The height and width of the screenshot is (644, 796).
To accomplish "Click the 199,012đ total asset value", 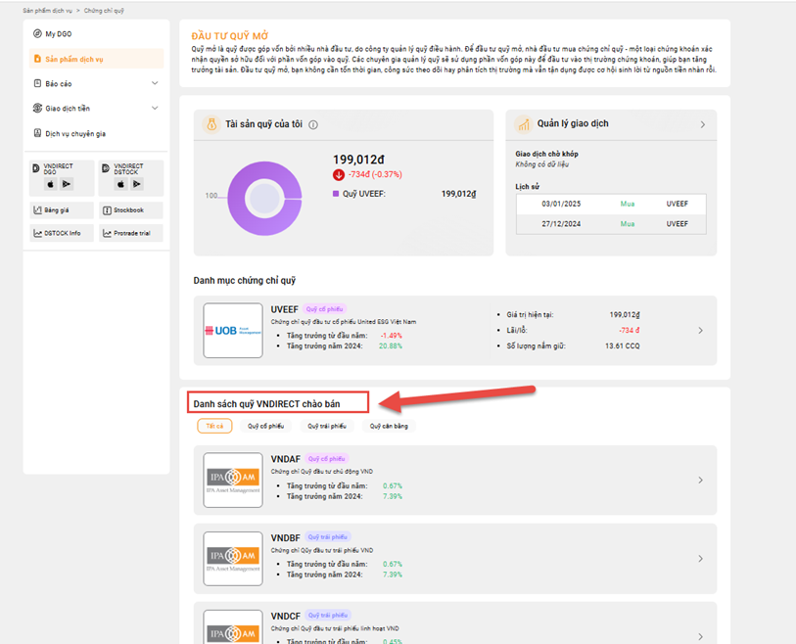I will coord(358,160).
